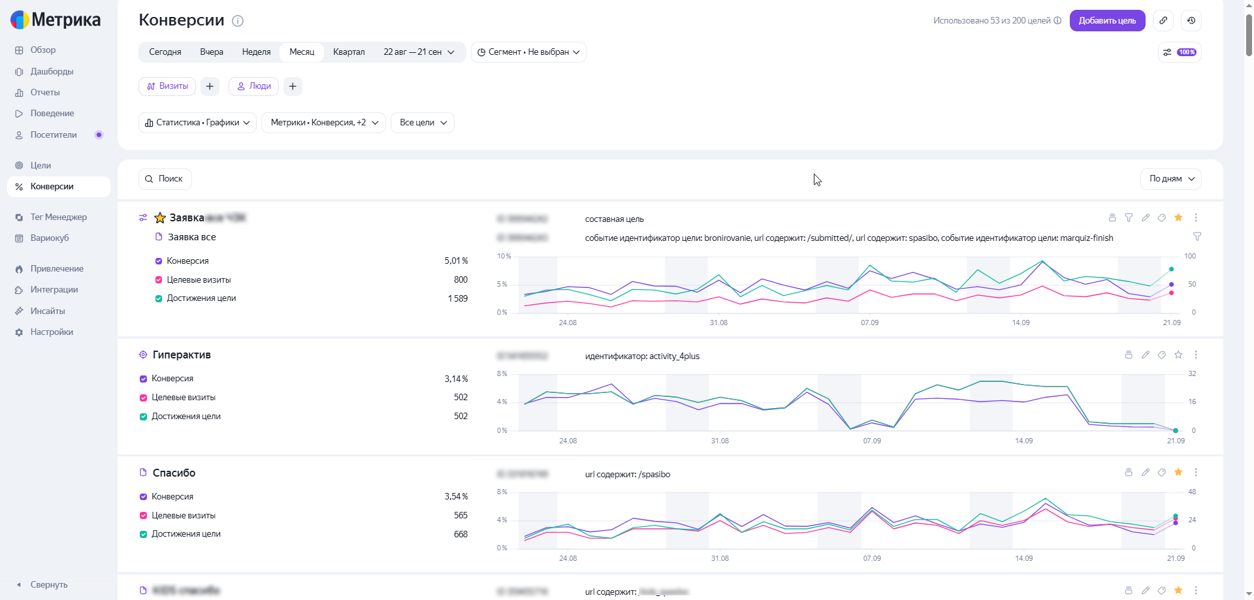The width and height of the screenshot is (1254, 600).
Task: Open data accuracy 100% settings
Action: click(x=1180, y=52)
